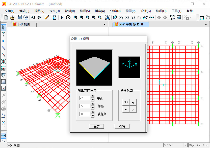Click the 平面 angle field showing 225
The image size is (210, 148).
click(85, 98)
